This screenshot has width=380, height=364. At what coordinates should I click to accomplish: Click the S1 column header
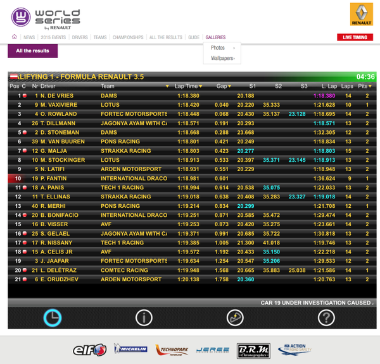click(x=252, y=86)
